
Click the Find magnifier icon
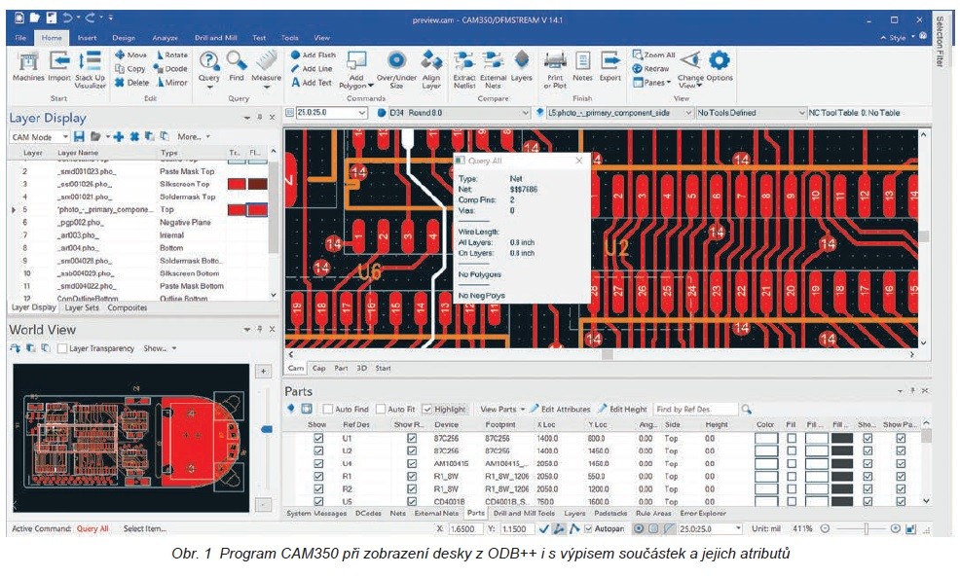[237, 60]
